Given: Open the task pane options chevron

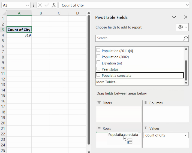Looking at the screenshot, I should 174,17.
